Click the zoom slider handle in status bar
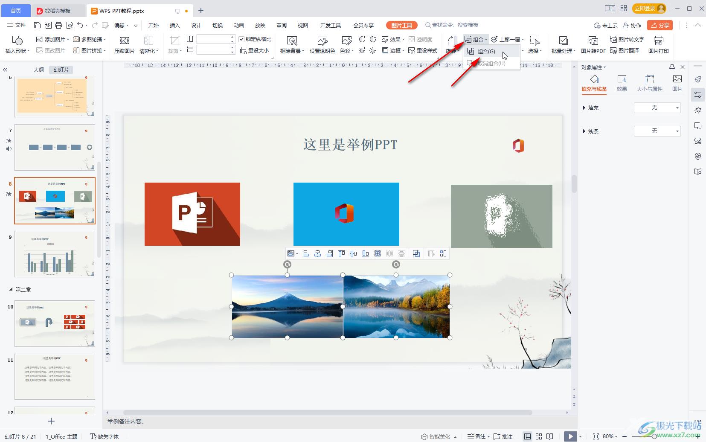This screenshot has height=442, width=706. 654,436
